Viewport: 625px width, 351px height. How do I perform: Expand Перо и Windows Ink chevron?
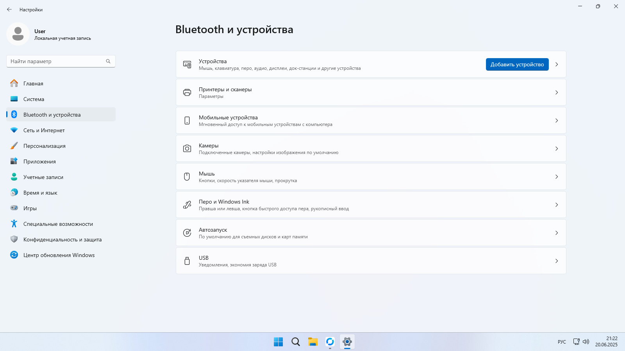click(557, 205)
